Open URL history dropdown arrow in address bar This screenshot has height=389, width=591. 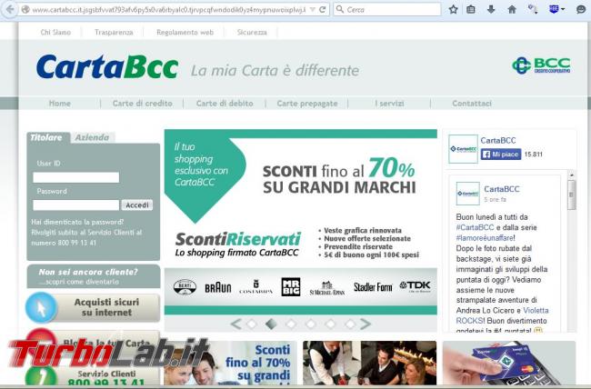[313, 10]
